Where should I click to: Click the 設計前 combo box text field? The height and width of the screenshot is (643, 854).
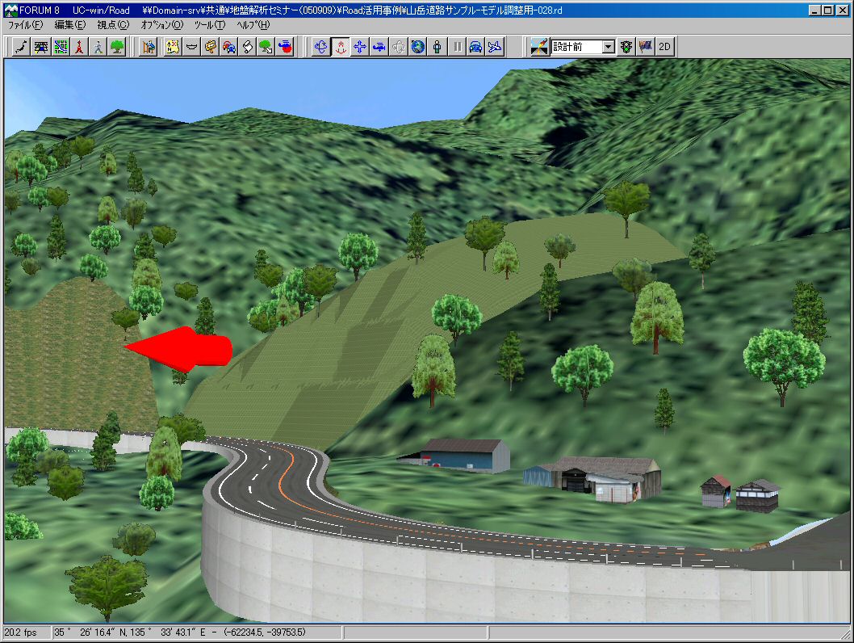577,47
